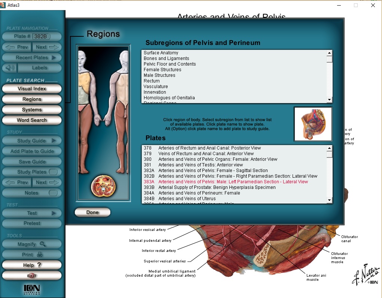Click the Atlas3 app icon in title bar

(3, 5)
